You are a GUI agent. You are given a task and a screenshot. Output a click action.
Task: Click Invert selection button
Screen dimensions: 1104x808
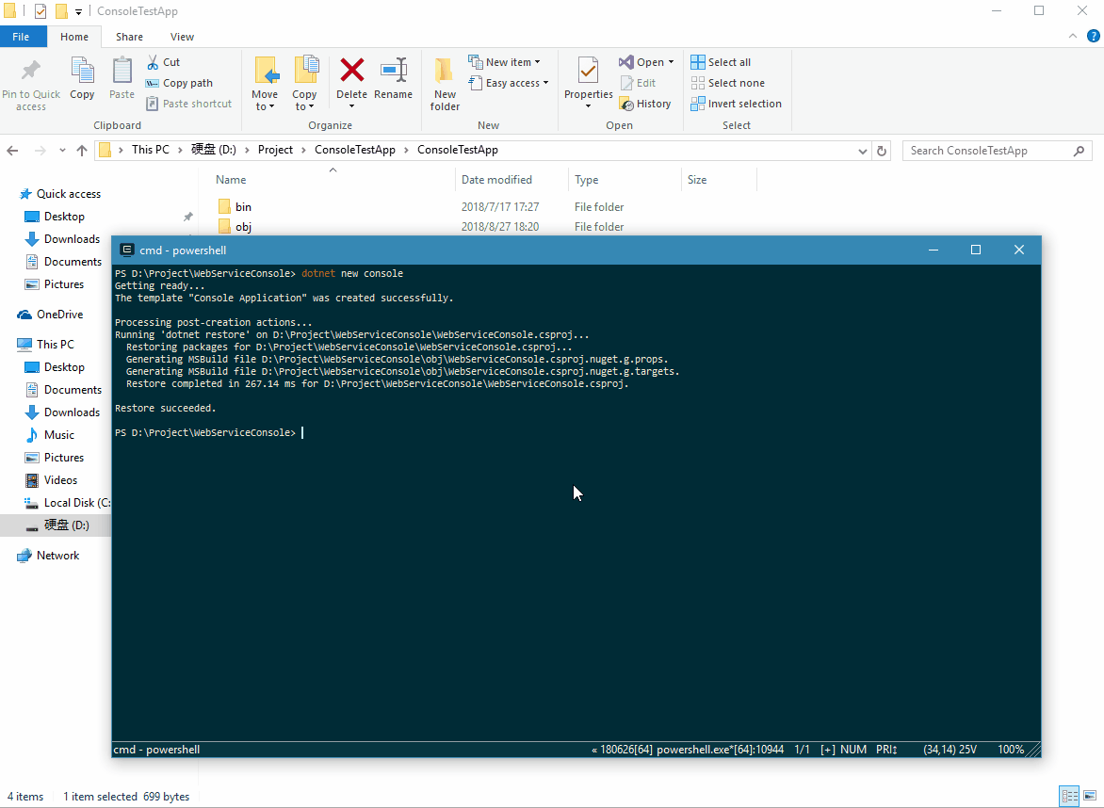coord(736,104)
